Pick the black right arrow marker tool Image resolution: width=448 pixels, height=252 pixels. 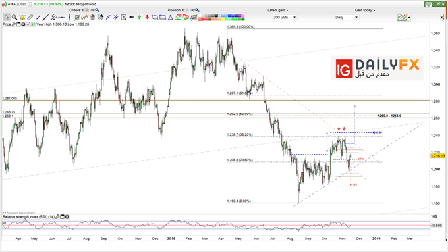point(131,17)
